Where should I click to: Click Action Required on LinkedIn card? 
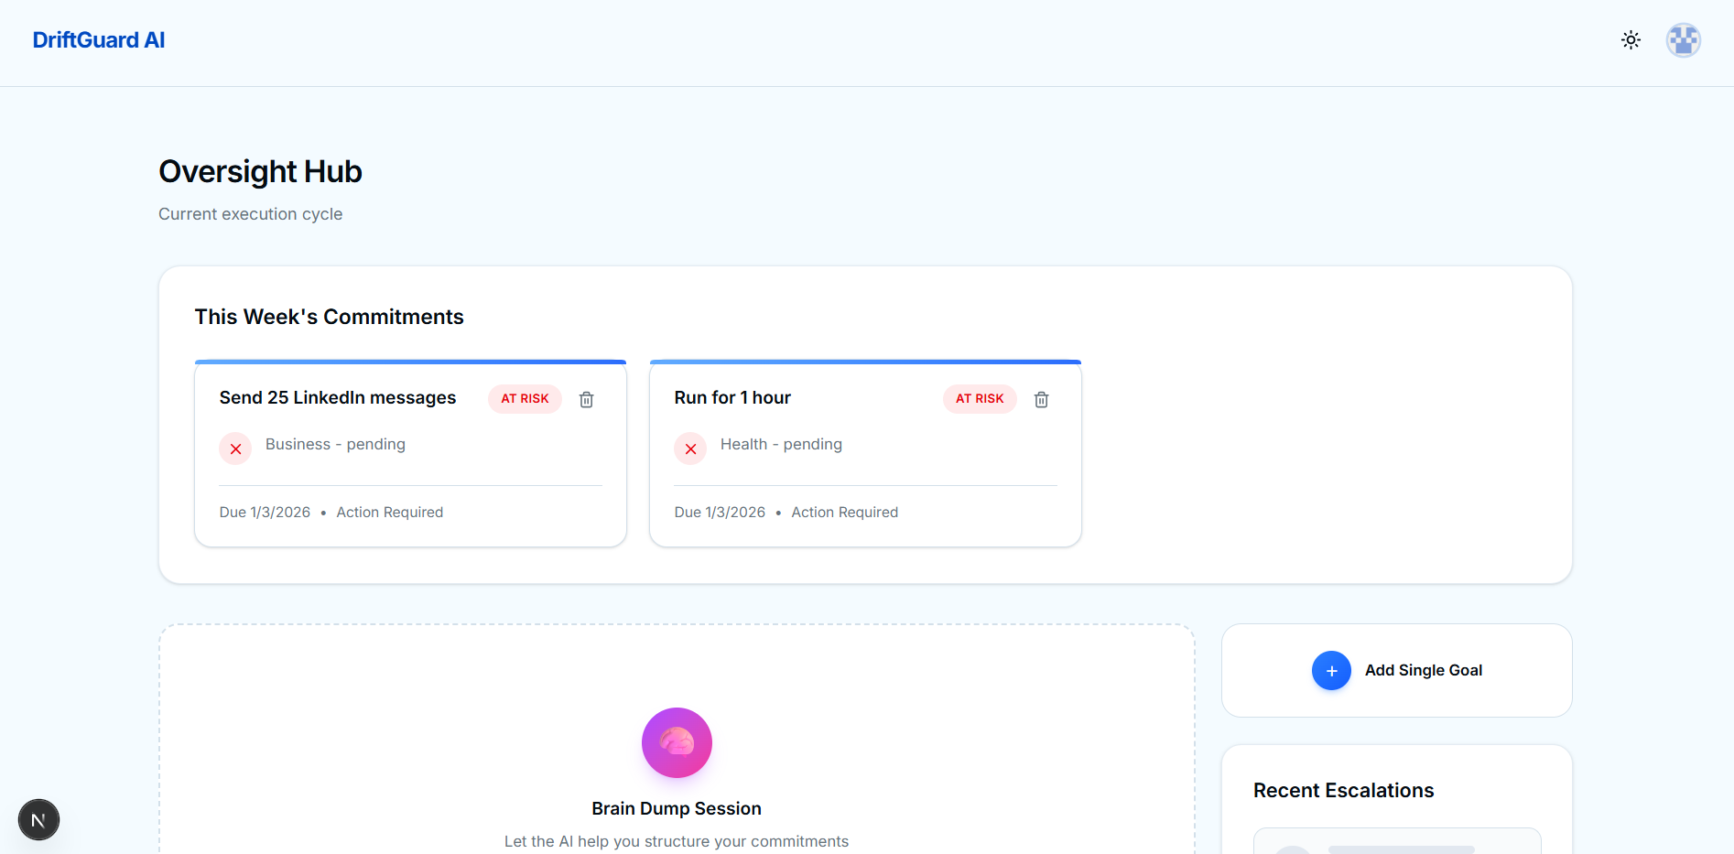pos(390,513)
